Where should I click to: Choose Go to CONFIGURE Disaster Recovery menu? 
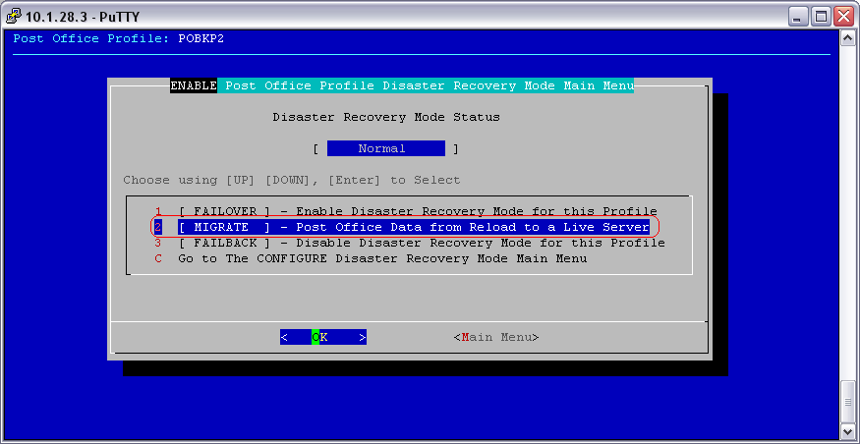tap(371, 258)
